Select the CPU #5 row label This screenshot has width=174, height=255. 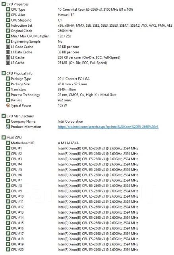[x=16, y=170]
